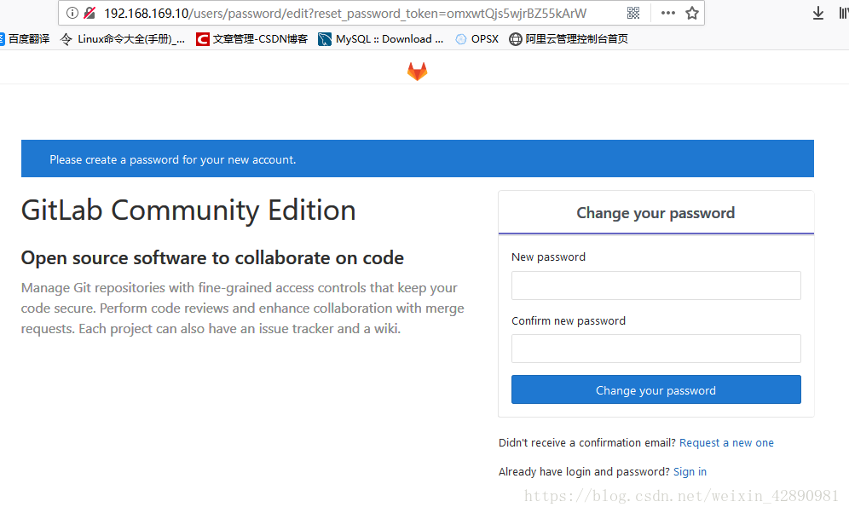Viewport: 849px width, 513px height.
Task: Click "Didn't receive a confirmation email?" text
Action: [x=587, y=442]
